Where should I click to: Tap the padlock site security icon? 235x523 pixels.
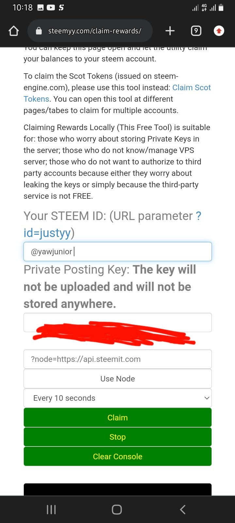[x=39, y=31]
